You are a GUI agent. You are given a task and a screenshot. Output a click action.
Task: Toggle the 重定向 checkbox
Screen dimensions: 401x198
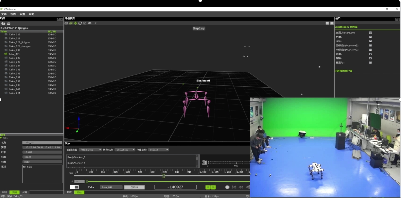point(371,63)
